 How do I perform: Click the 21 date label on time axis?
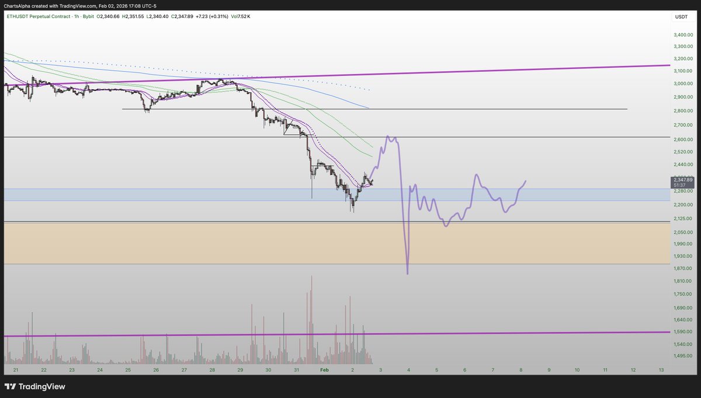coord(15,370)
